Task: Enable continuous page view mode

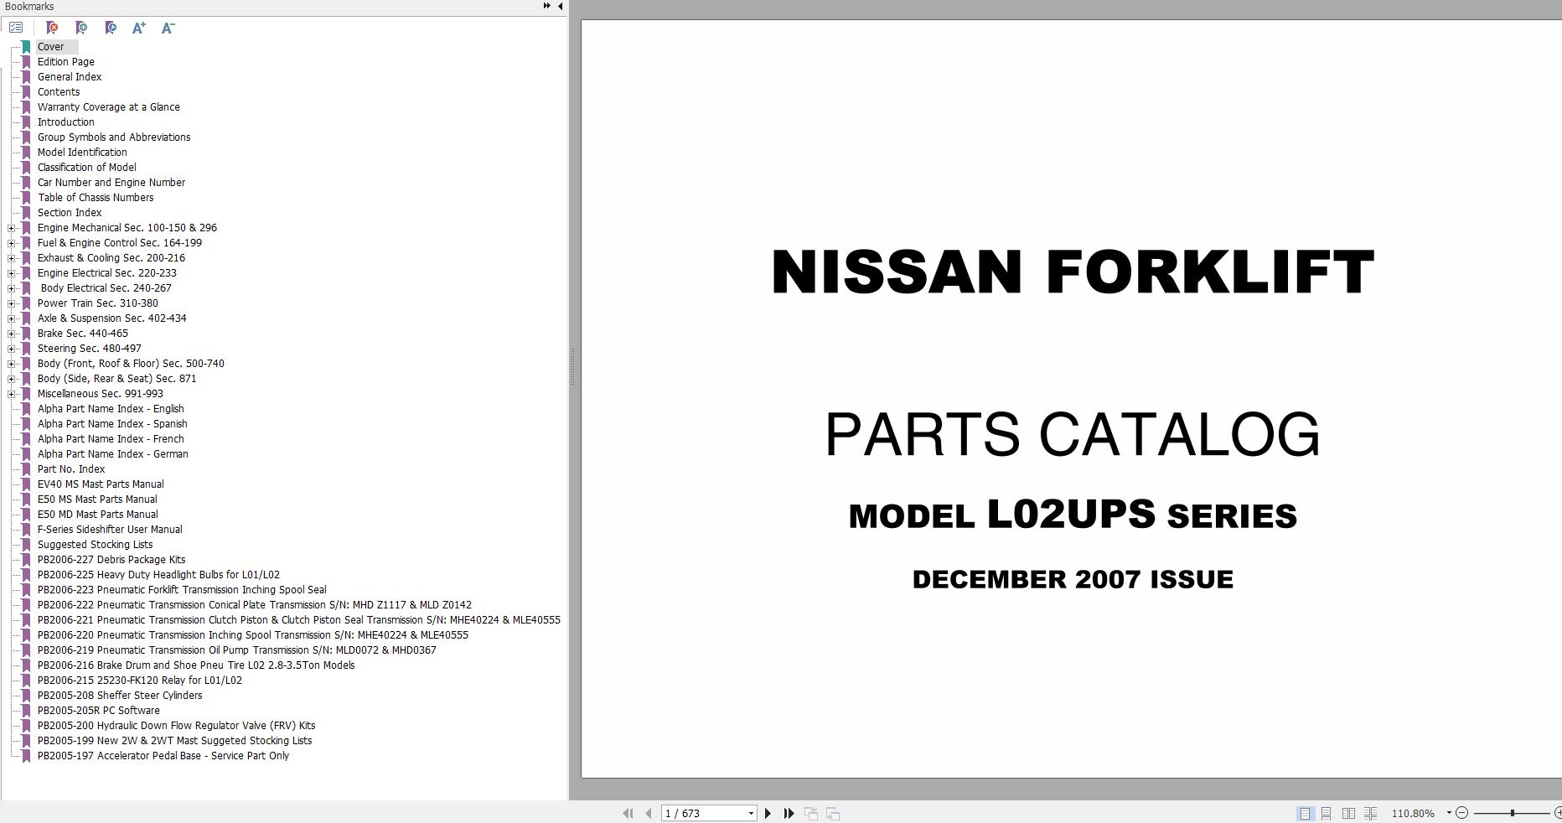Action: point(1327,813)
